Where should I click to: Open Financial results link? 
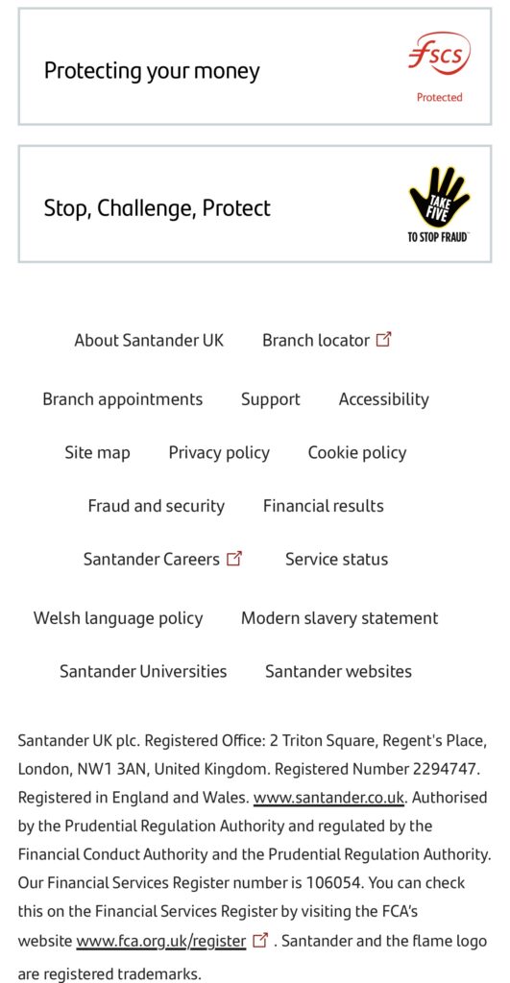click(x=323, y=506)
